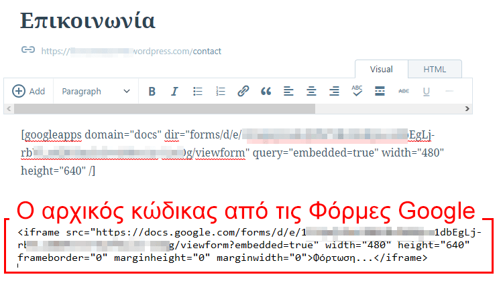This screenshot has width=503, height=289.
Task: Toggle underline formatting
Action: [426, 92]
